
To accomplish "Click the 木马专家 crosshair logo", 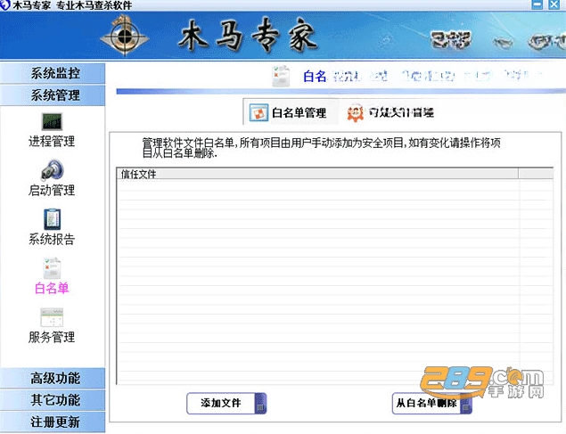I will [124, 36].
